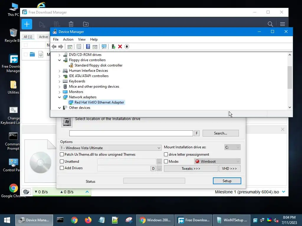Image resolution: width=302 pixels, height=226 pixels.
Task: Click Update device driver icon
Action: (x=114, y=46)
